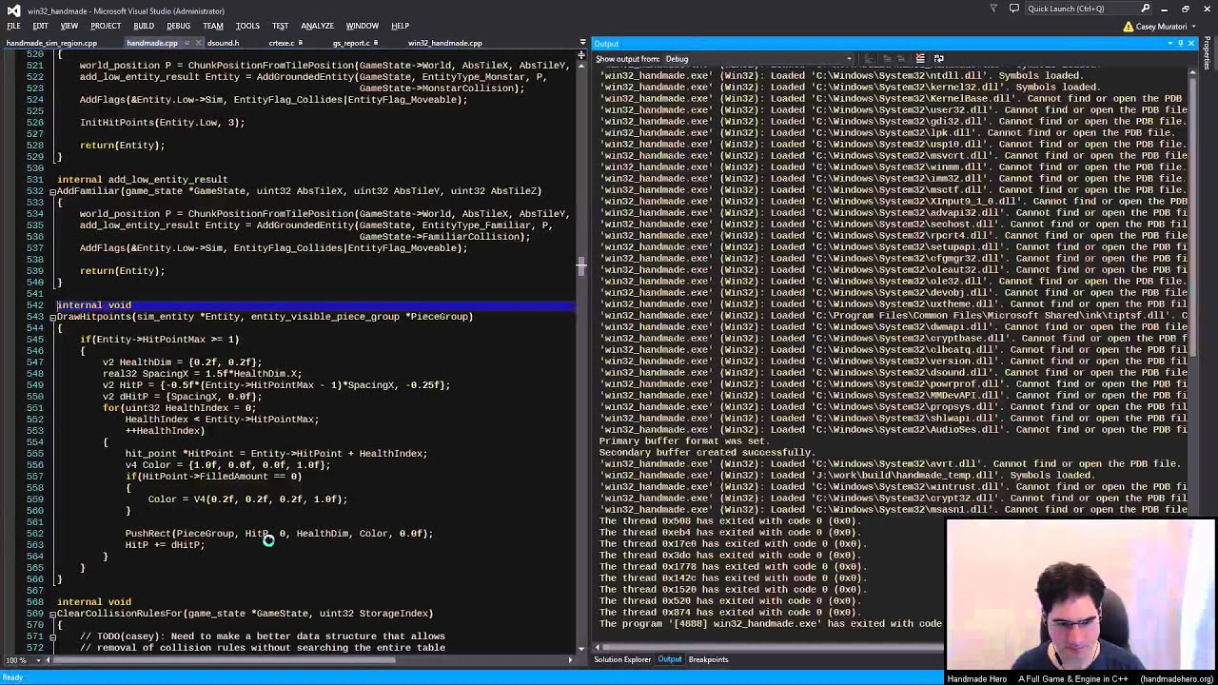
Task: Open the DEBUG menu
Action: 178,26
